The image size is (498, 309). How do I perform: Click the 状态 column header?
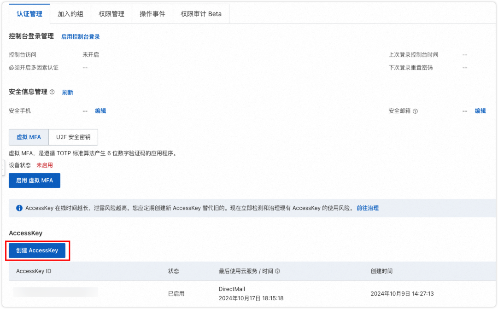[x=173, y=271]
